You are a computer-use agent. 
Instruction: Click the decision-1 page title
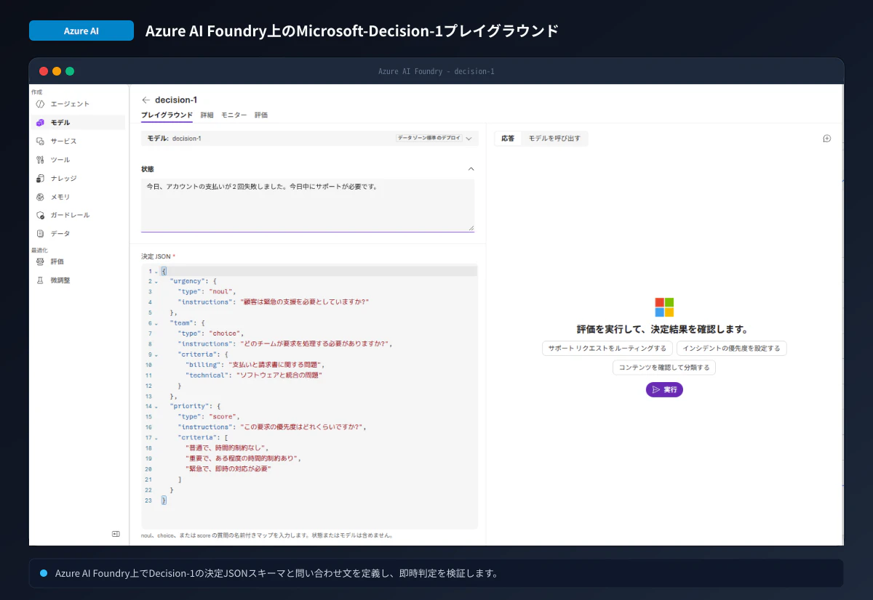(x=176, y=100)
